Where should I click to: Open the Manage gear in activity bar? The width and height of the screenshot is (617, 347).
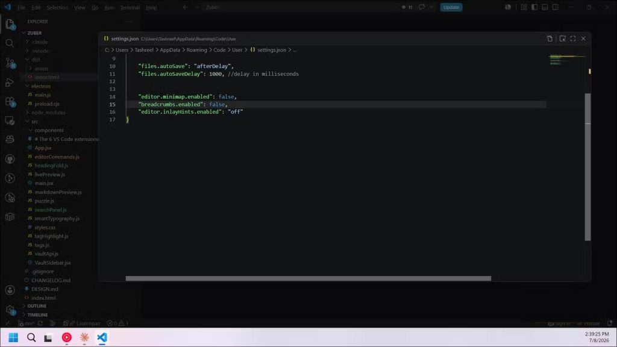click(10, 310)
